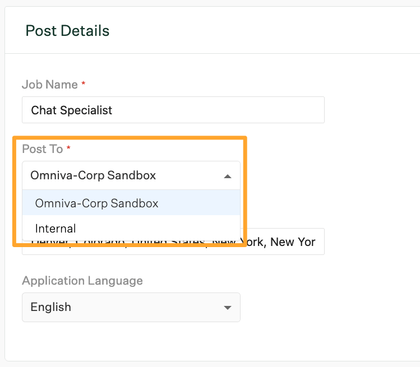Click the Post To combo box
The image size is (420, 367).
131,175
